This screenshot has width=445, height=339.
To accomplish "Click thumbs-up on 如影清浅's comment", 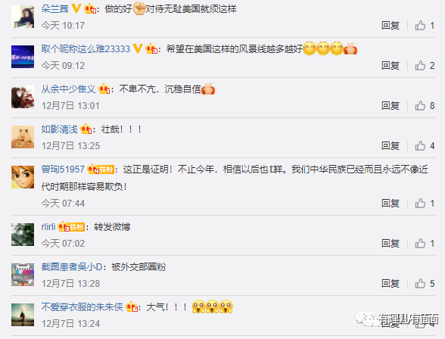I will 420,146.
